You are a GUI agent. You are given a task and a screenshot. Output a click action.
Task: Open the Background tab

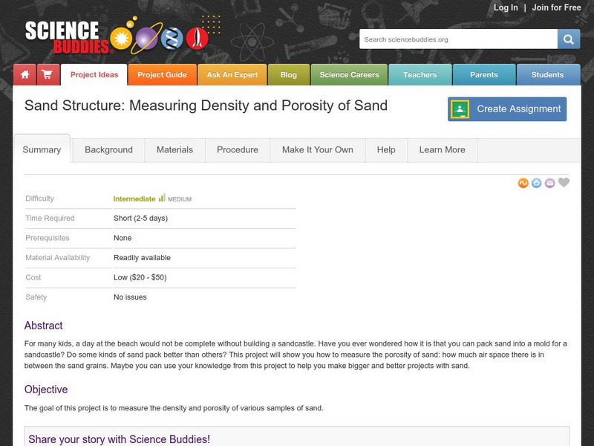[x=108, y=149]
